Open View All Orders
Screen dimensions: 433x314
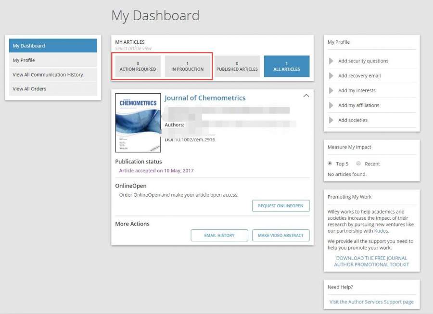coord(53,89)
